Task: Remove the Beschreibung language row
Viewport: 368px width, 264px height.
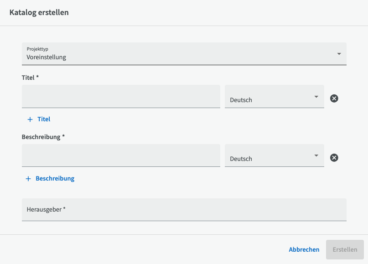Action: (x=334, y=157)
